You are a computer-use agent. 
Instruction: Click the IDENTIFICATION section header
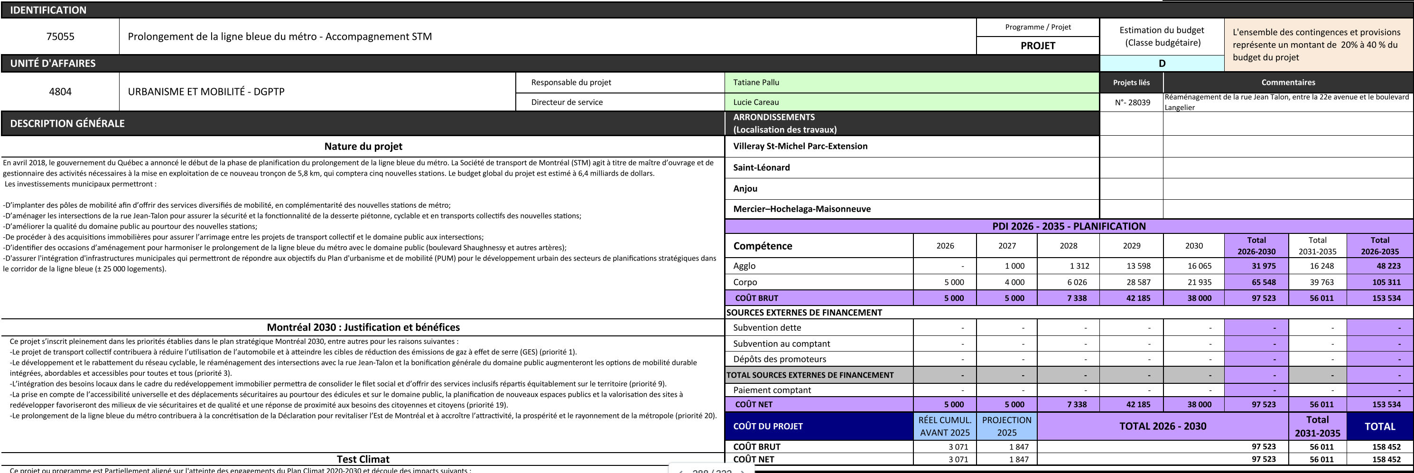pyautogui.click(x=48, y=10)
